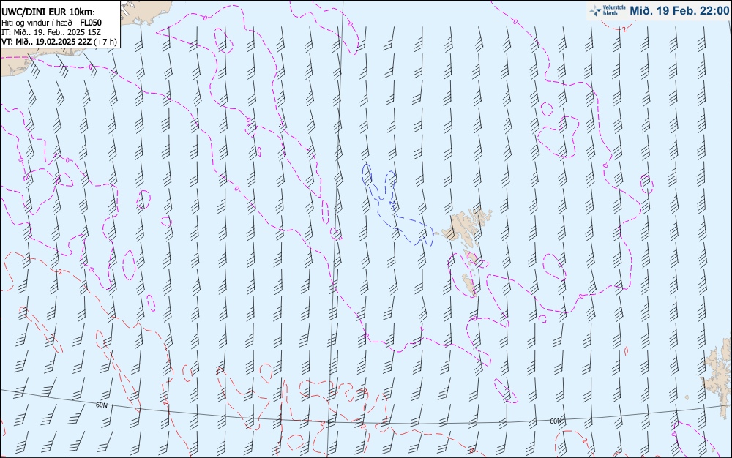The image size is (732, 458).
Task: Click the "IT: Mið.. 19. Feb.. 2025 15Z" line
Action: pos(51,32)
